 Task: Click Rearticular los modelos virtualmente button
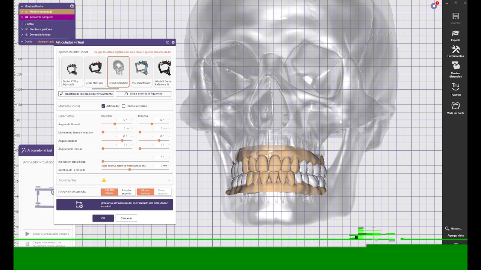(86, 94)
